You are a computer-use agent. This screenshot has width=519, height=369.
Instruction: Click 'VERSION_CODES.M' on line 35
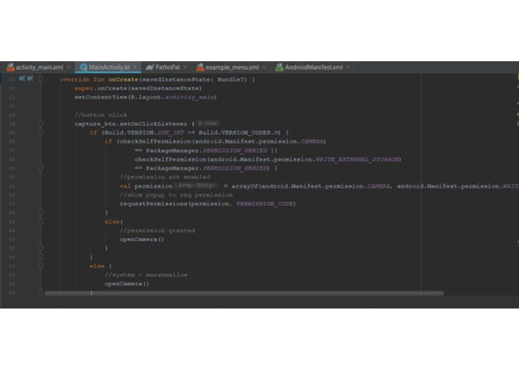(x=250, y=133)
